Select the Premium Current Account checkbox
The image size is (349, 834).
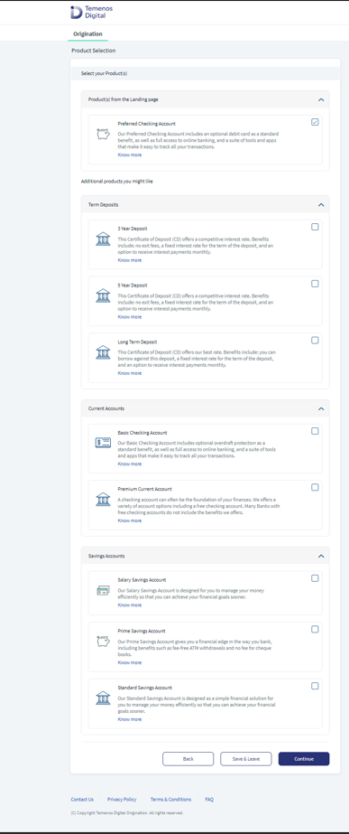pyautogui.click(x=315, y=487)
